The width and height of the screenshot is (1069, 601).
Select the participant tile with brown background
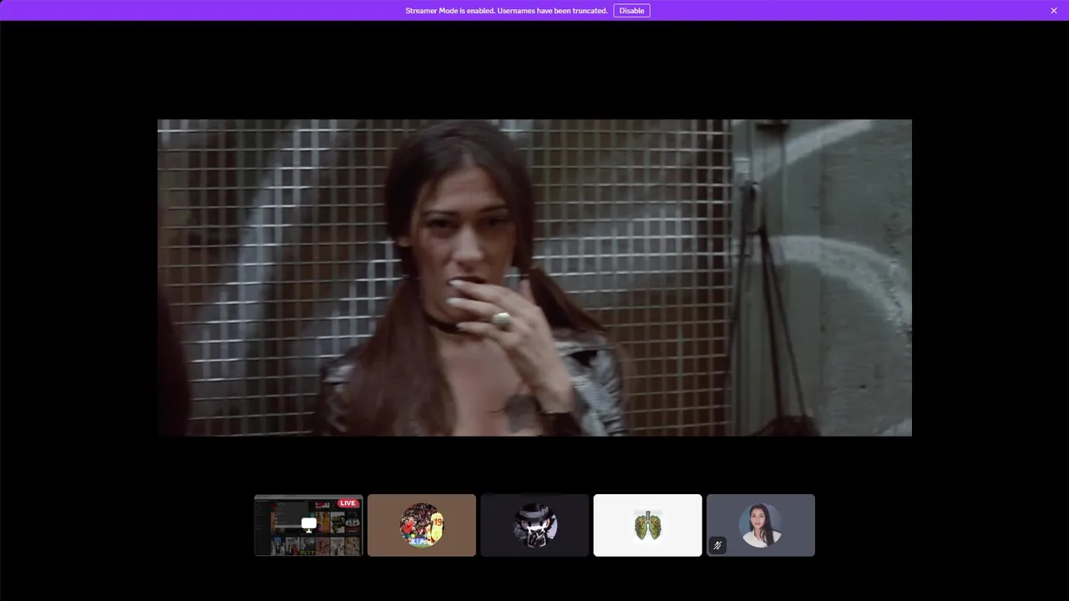click(x=422, y=525)
